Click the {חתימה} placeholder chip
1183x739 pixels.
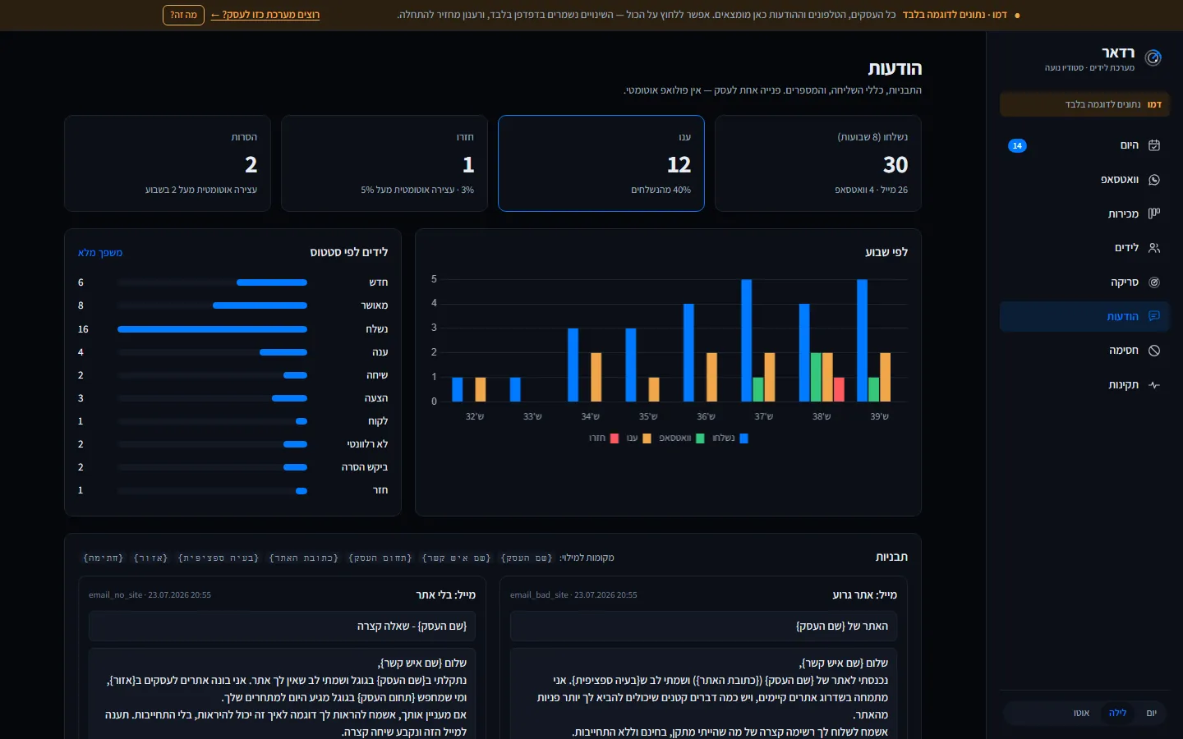[x=104, y=558]
